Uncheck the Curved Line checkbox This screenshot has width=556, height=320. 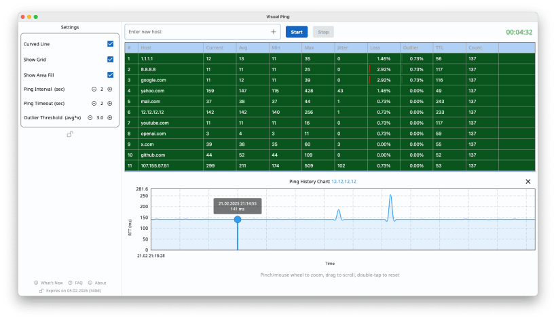pos(110,44)
